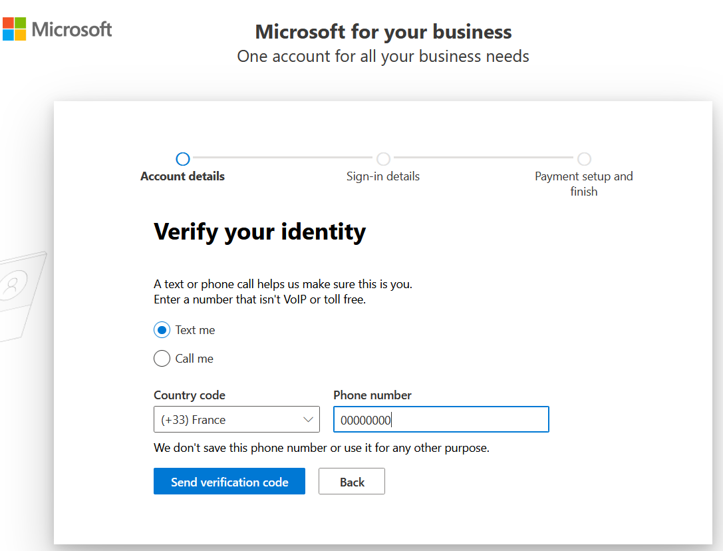Open the Country code dropdown

point(236,420)
